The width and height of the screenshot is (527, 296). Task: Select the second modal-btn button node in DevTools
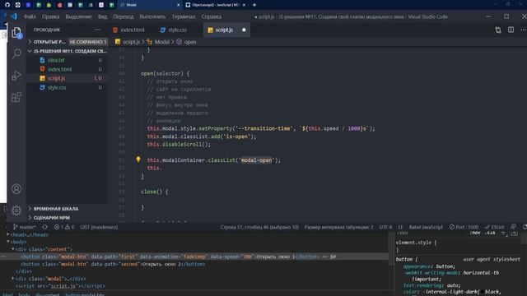pos(113,264)
